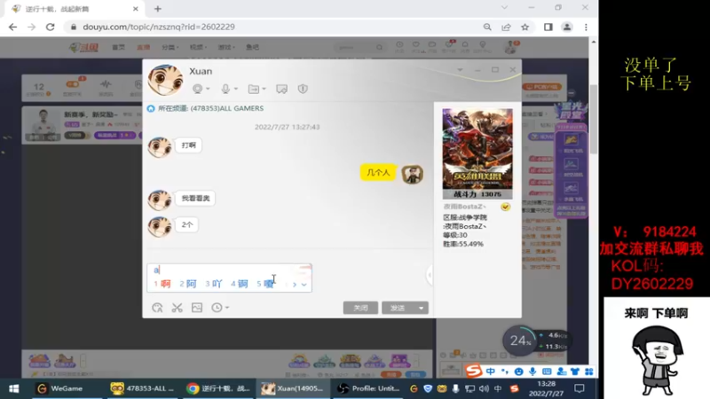
Task: Close the 逆行十载 browser tab
Action: [x=136, y=9]
